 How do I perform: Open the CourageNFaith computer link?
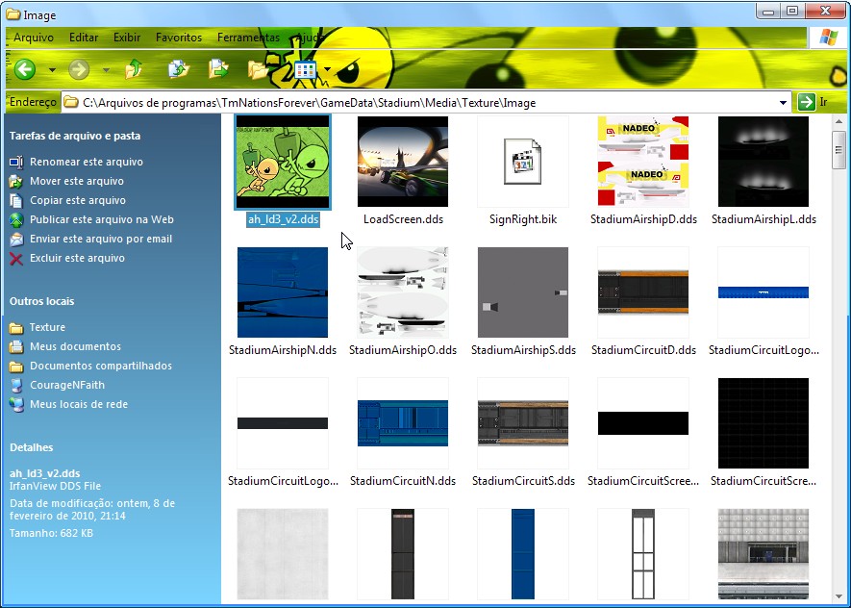(67, 385)
